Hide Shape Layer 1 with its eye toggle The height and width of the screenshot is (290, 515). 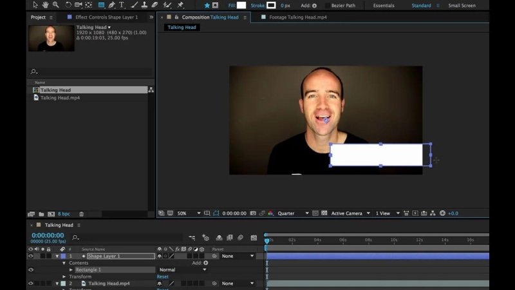coord(30,256)
